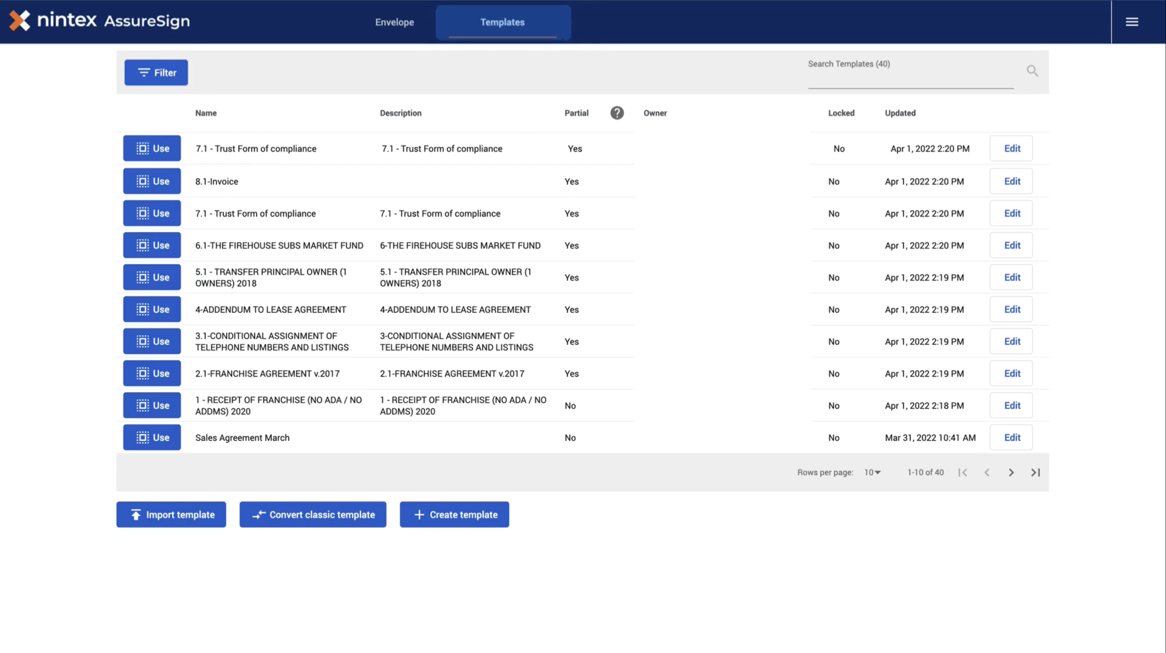Click the Partial column header
The height and width of the screenshot is (653, 1166).
coord(576,113)
